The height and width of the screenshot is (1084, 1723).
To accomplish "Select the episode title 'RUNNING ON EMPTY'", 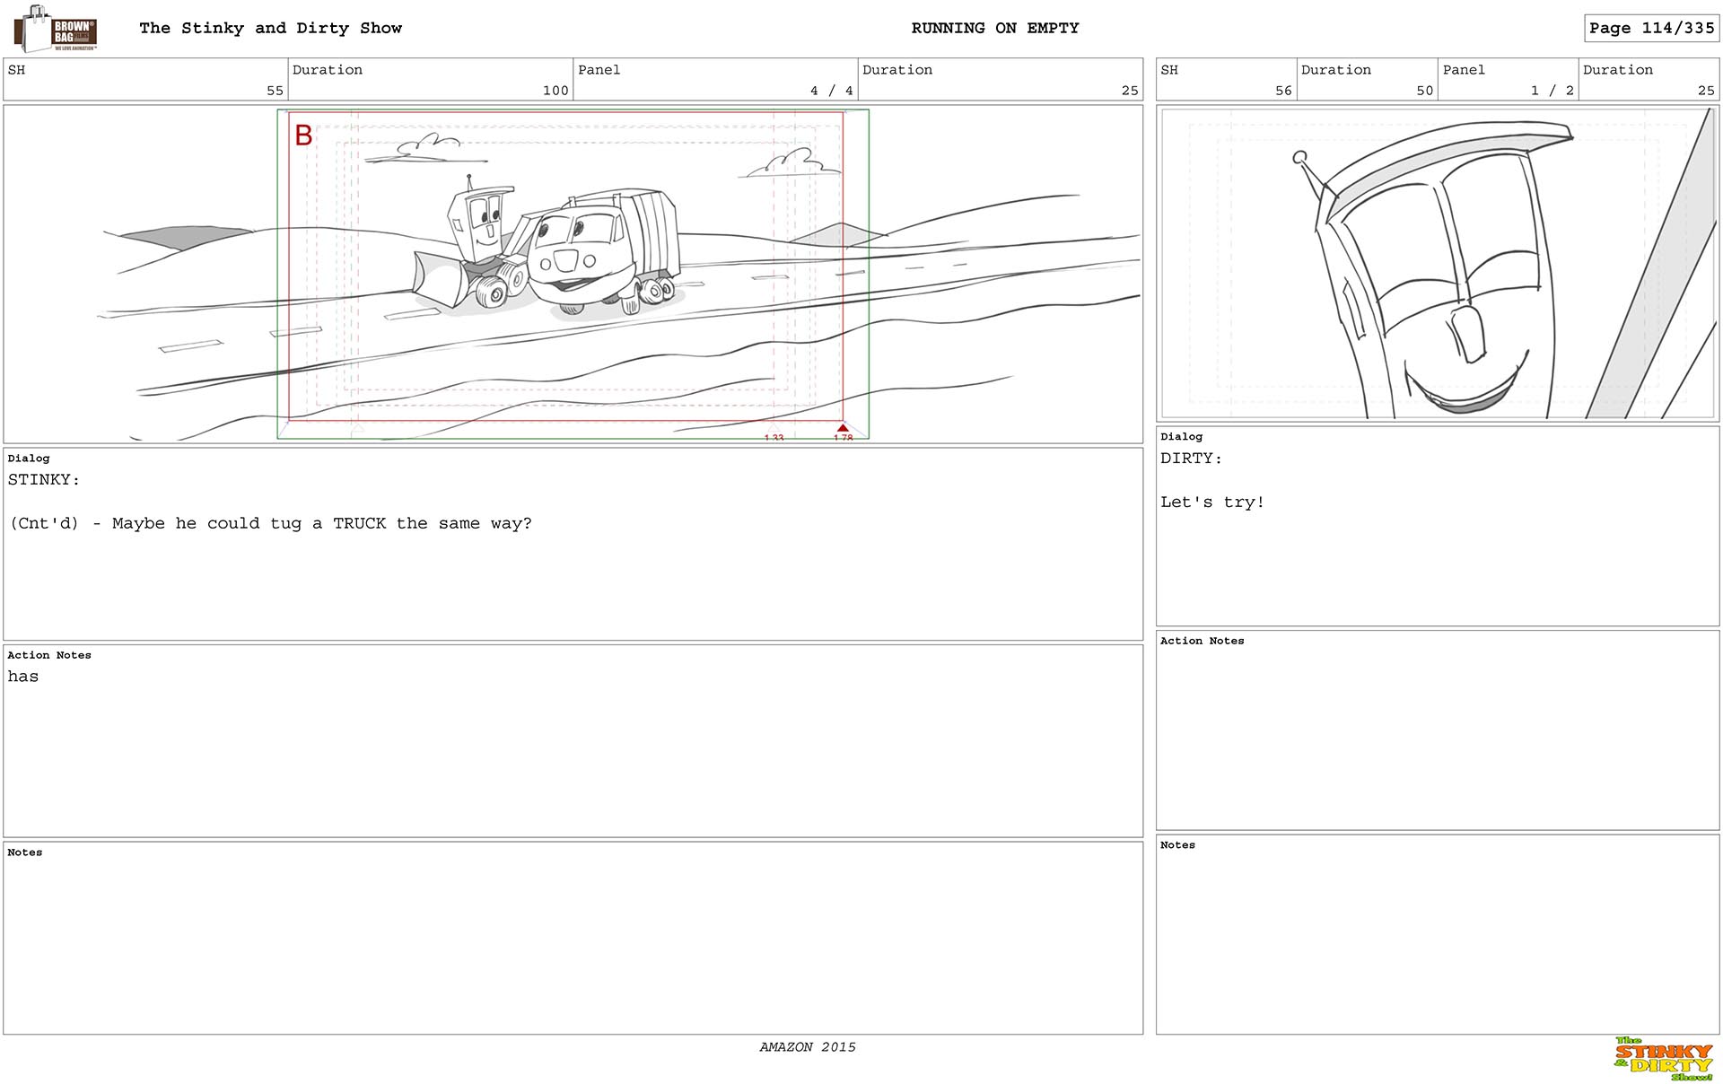I will coord(995,28).
